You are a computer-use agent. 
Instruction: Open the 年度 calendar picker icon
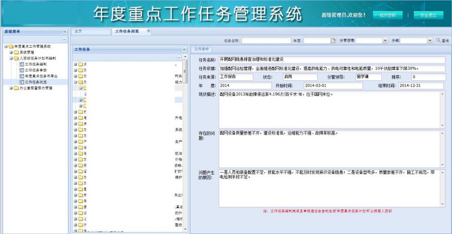[333, 40]
